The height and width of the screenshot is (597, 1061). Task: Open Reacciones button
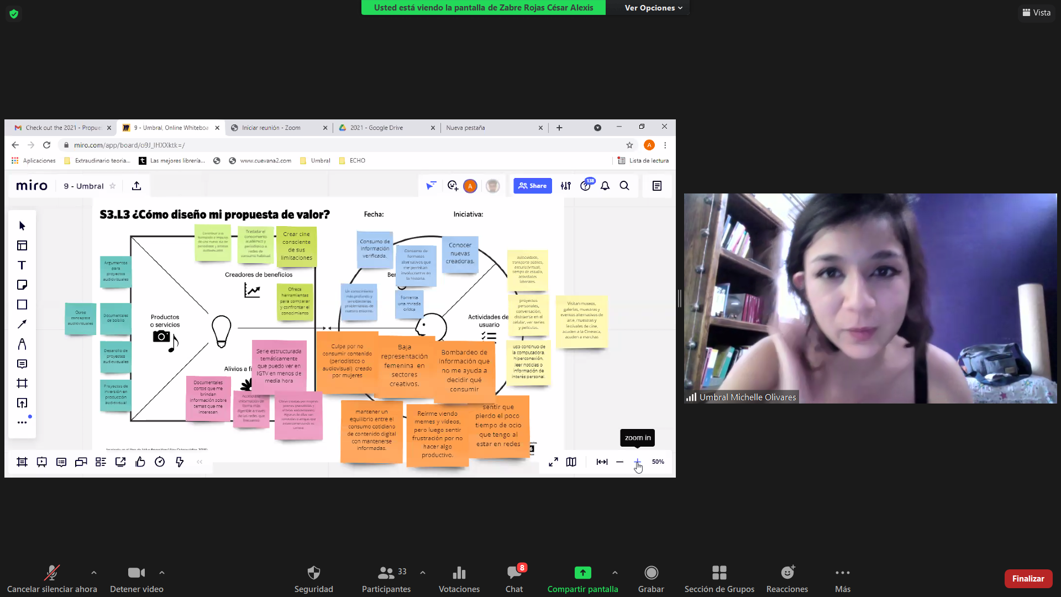click(x=787, y=578)
